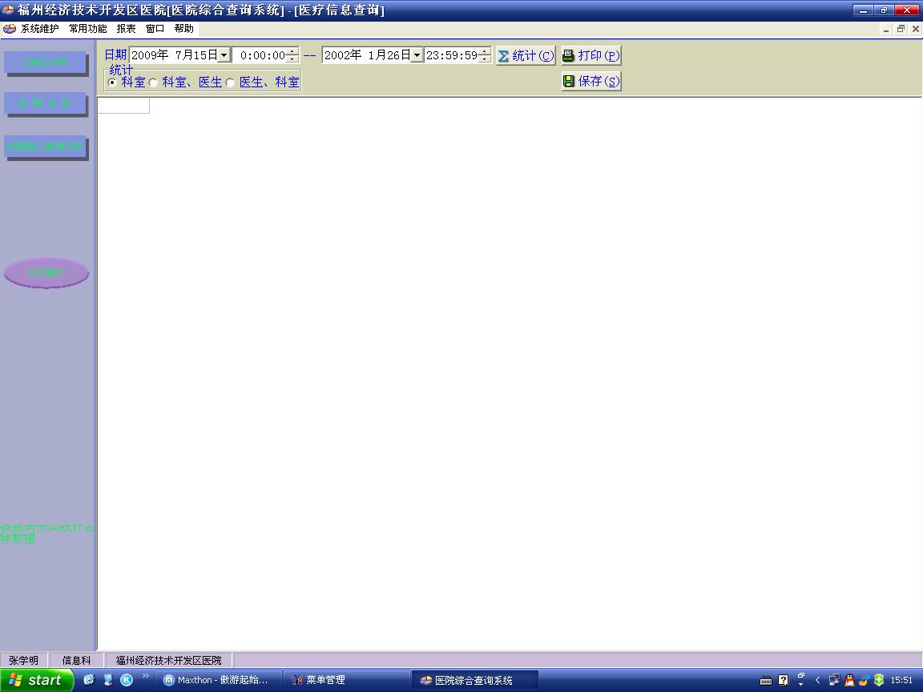Click the 保存(S) save button
The height and width of the screenshot is (692, 923).
pos(591,81)
